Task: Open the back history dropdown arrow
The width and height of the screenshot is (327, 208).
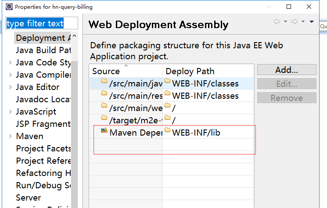Action: tap(285, 22)
